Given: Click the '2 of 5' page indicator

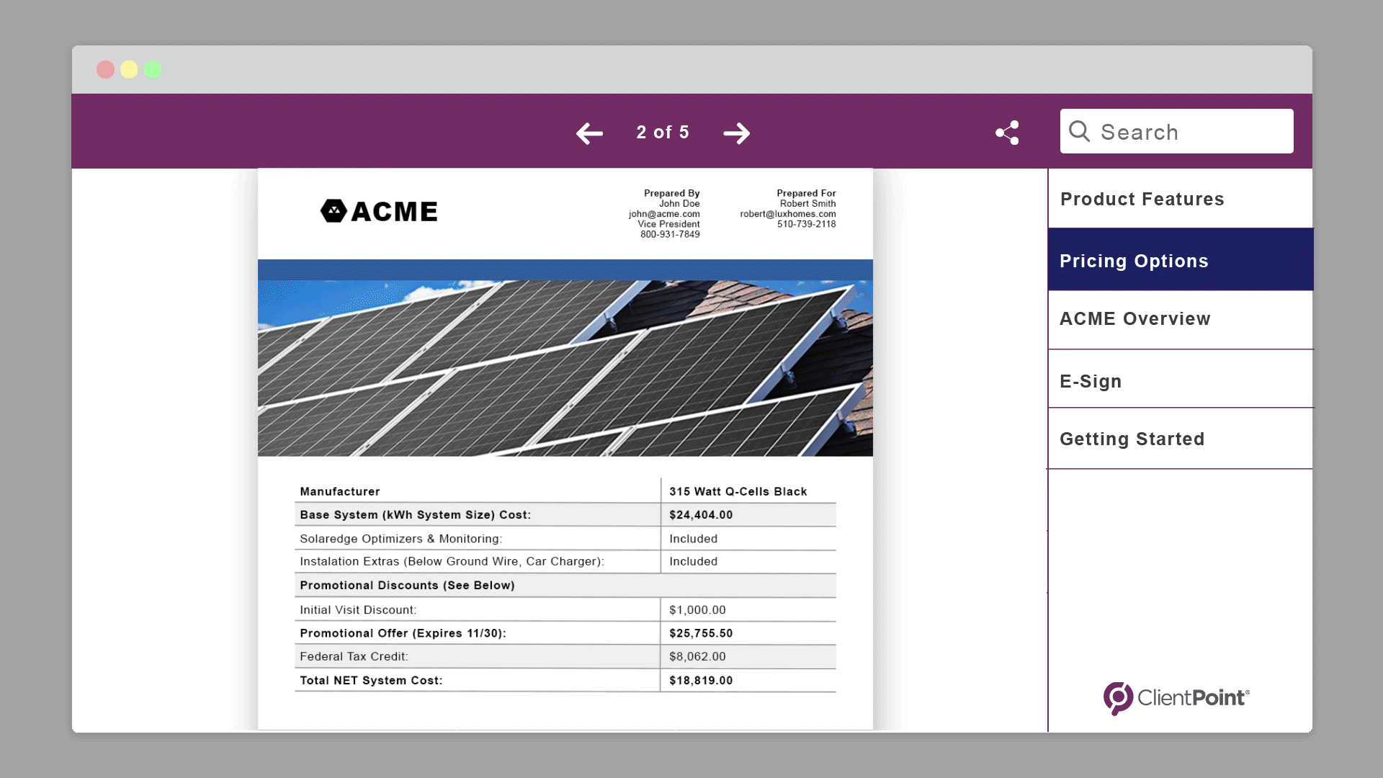Looking at the screenshot, I should (663, 133).
